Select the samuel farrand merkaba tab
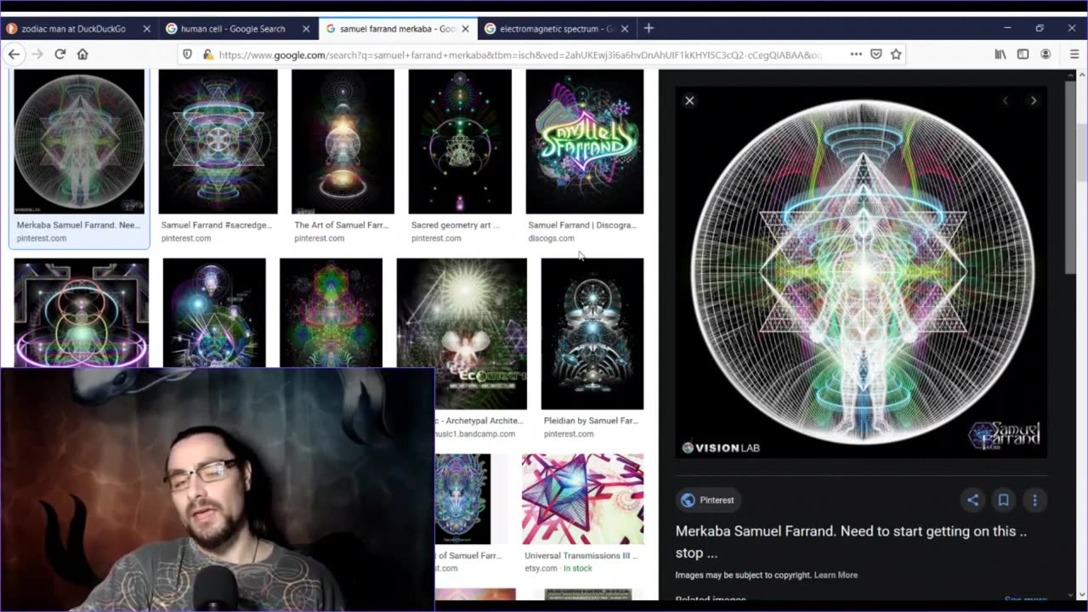 point(397,29)
